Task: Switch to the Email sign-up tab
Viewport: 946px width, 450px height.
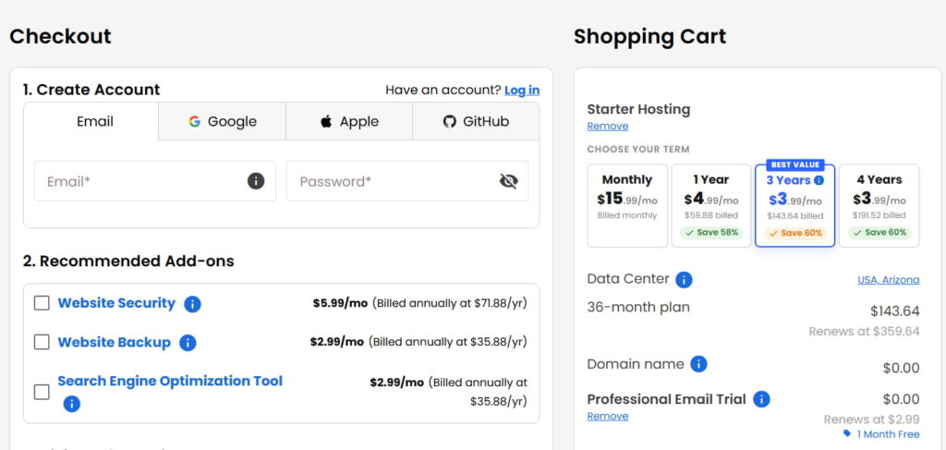Action: coord(91,121)
